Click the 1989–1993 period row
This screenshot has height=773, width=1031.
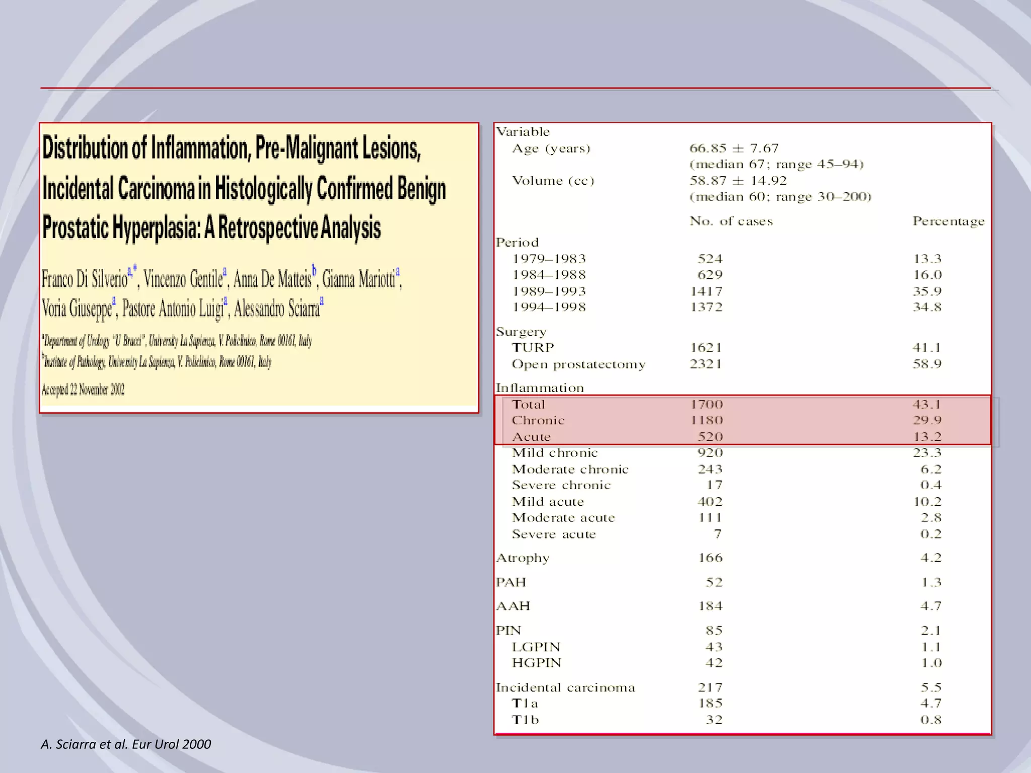tap(549, 291)
